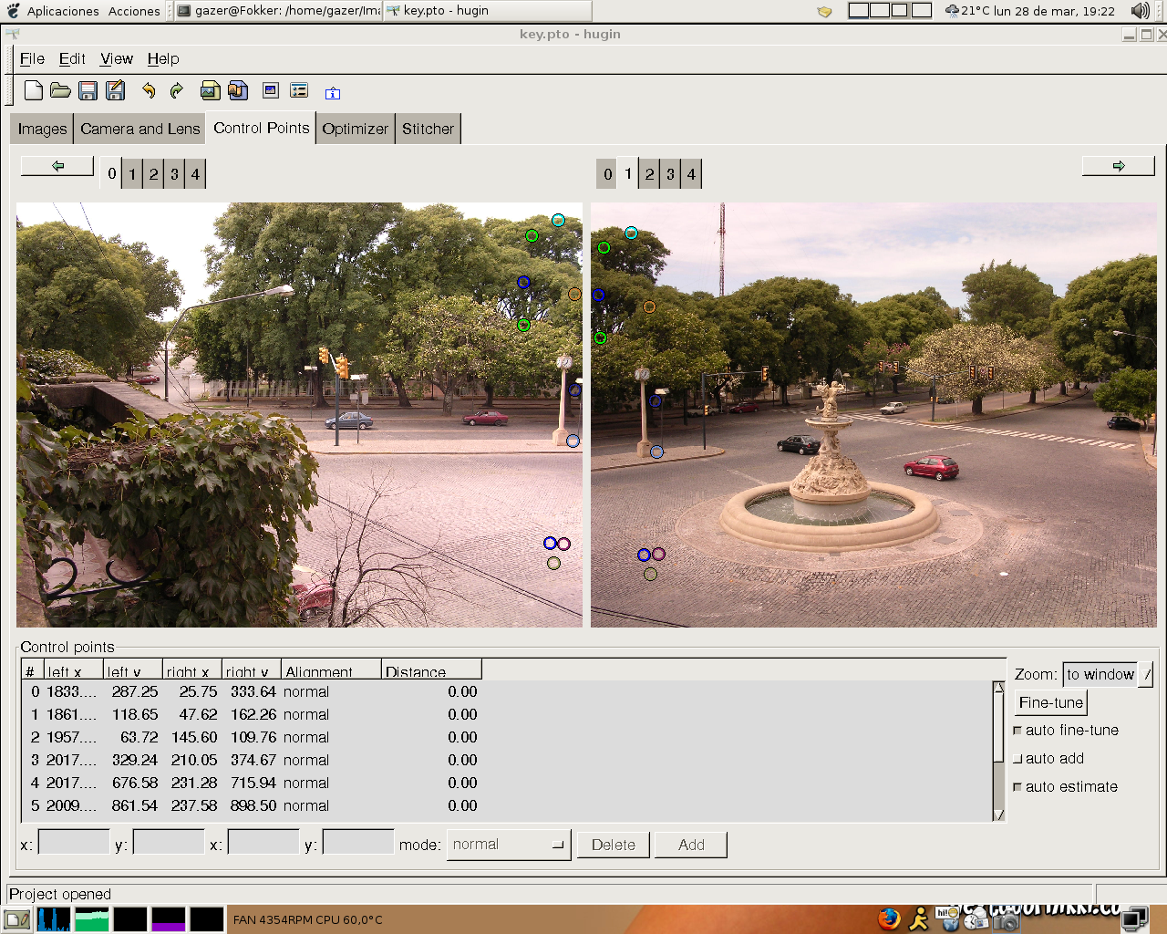Open the Zoom 'to window' dropdown
The image size is (1167, 934).
[1146, 675]
